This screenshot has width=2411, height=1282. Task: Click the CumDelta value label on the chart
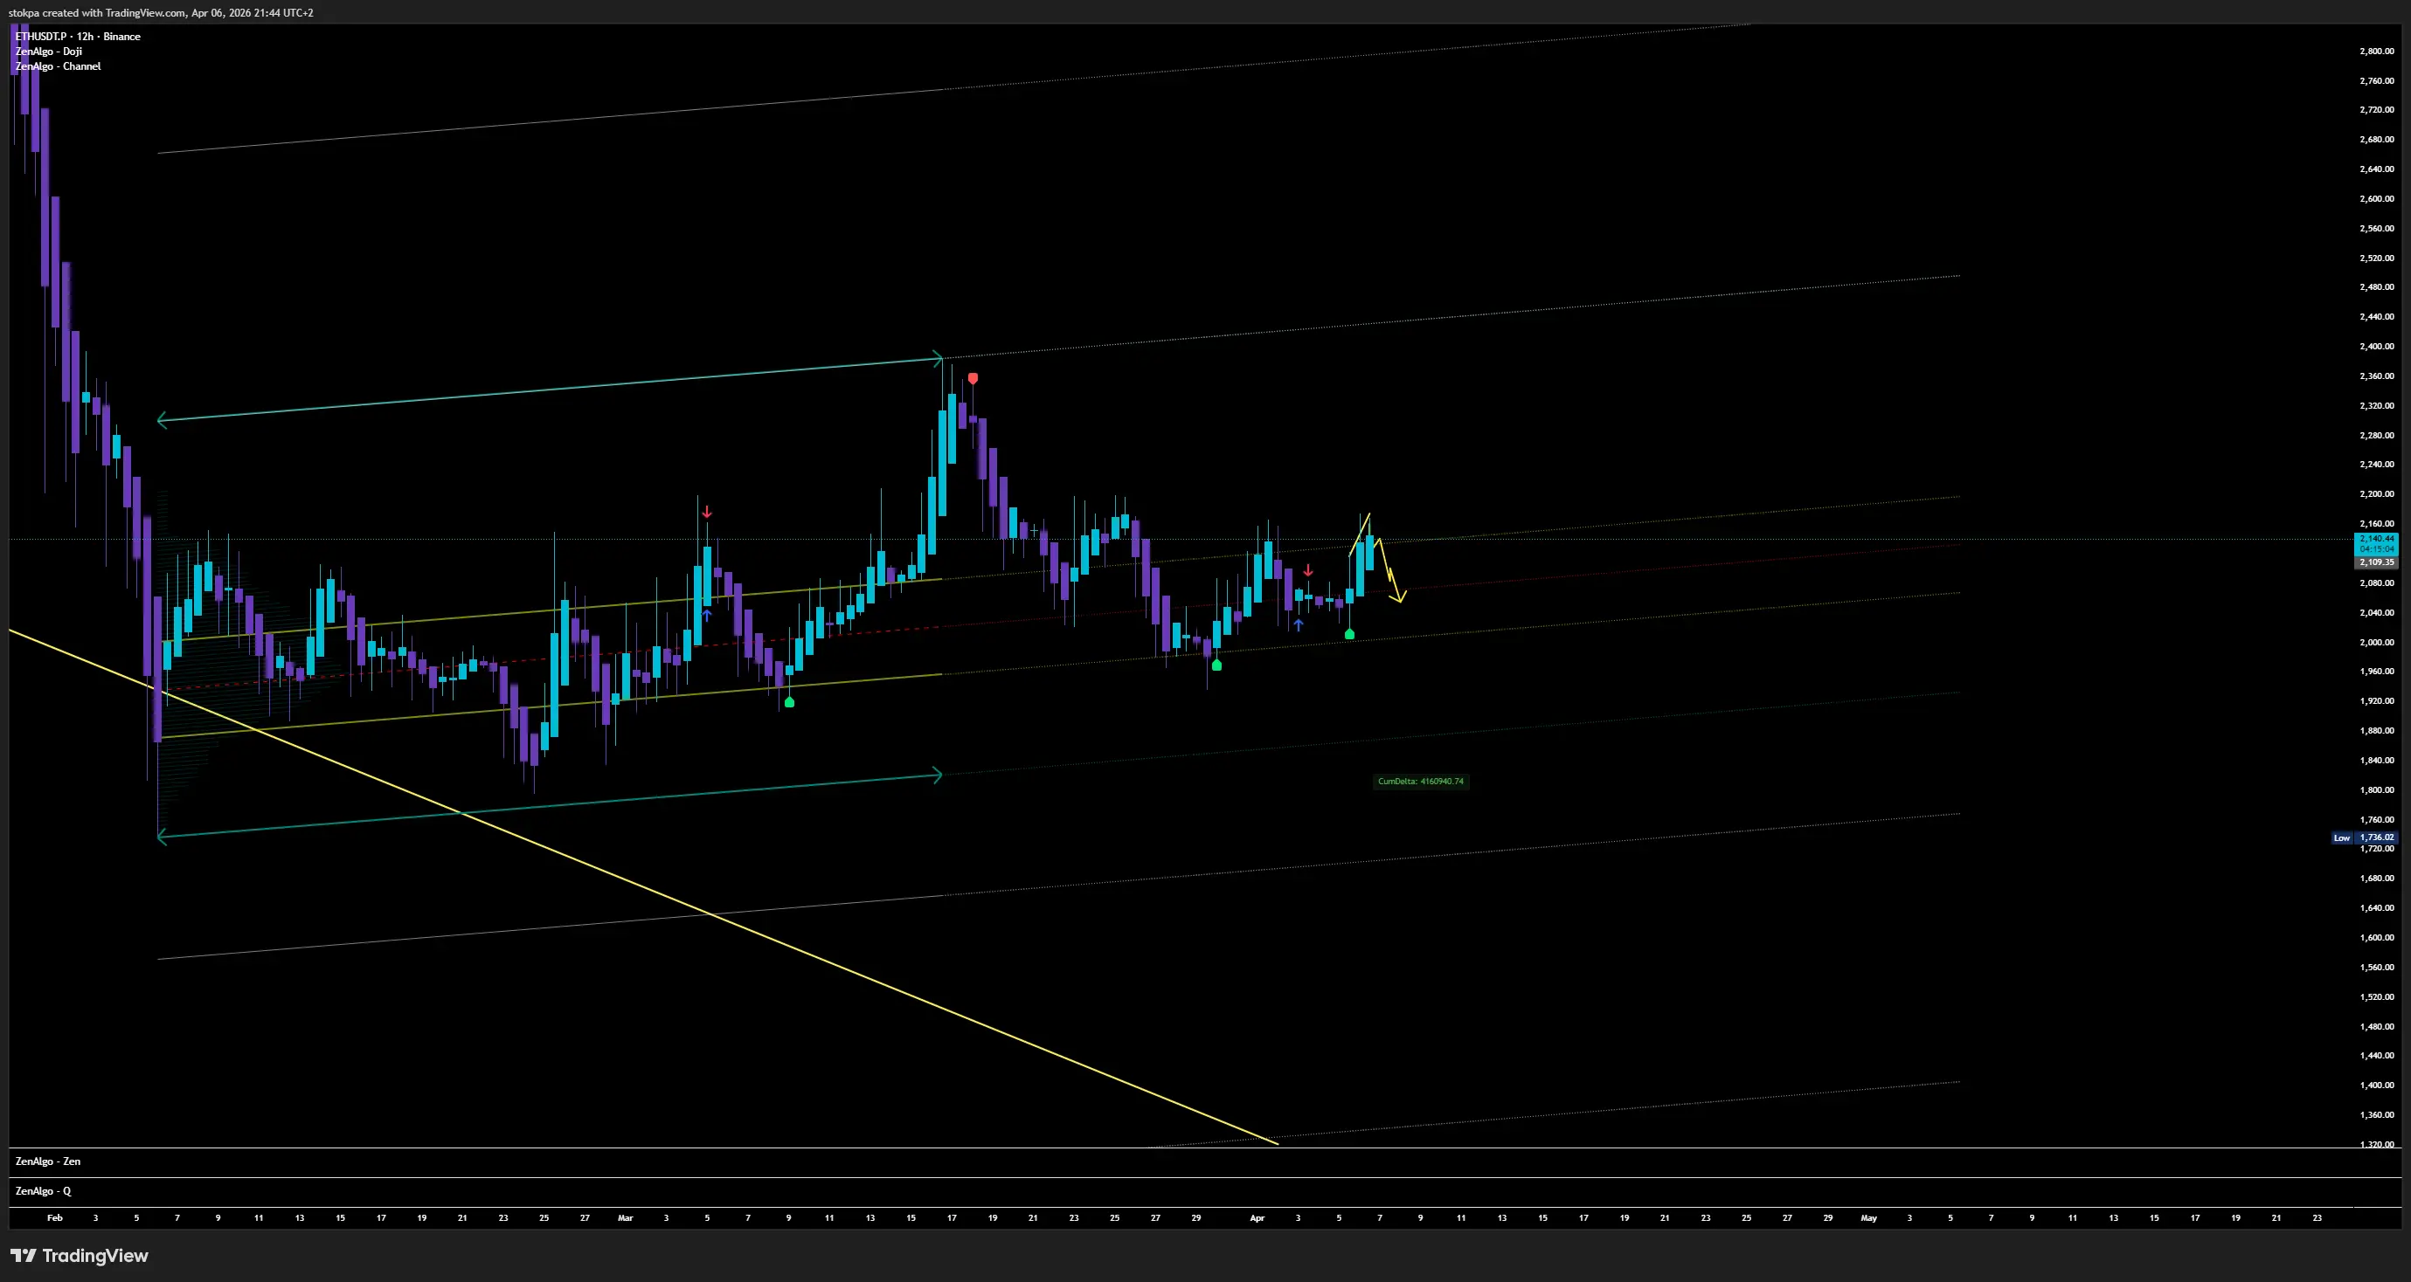1420,782
